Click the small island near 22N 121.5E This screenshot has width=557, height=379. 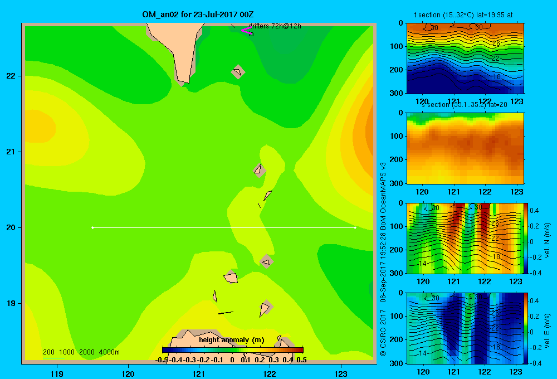point(238,72)
